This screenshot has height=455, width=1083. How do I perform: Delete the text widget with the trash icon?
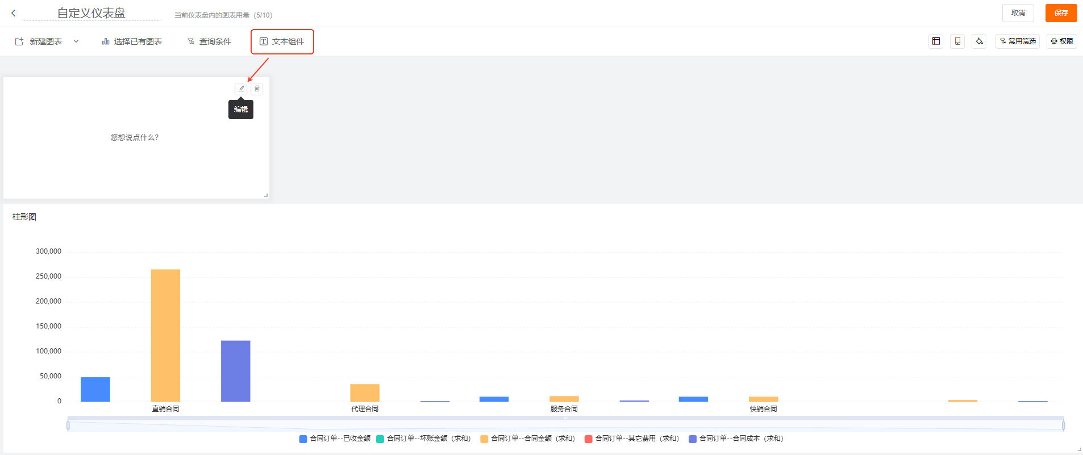(x=257, y=89)
